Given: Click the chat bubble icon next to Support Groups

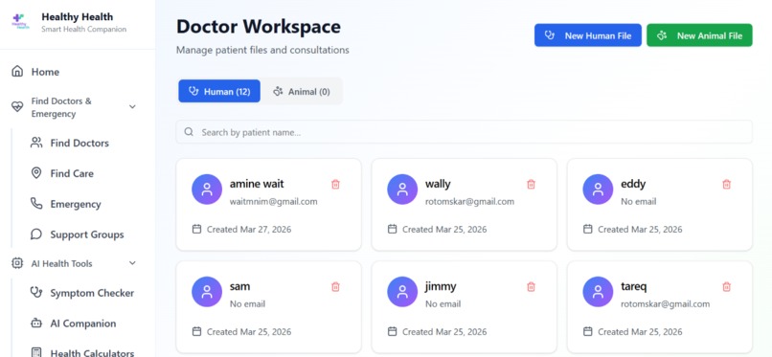Looking at the screenshot, I should coord(36,234).
